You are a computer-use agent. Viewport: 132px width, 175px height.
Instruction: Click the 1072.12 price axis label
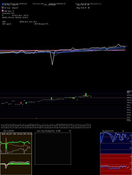pos(129,95)
